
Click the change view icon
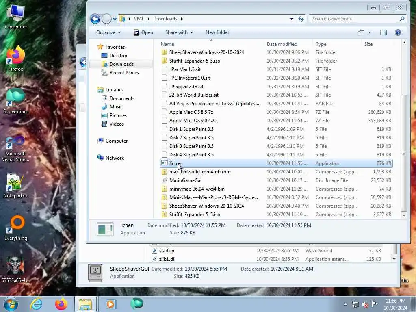pos(361,32)
